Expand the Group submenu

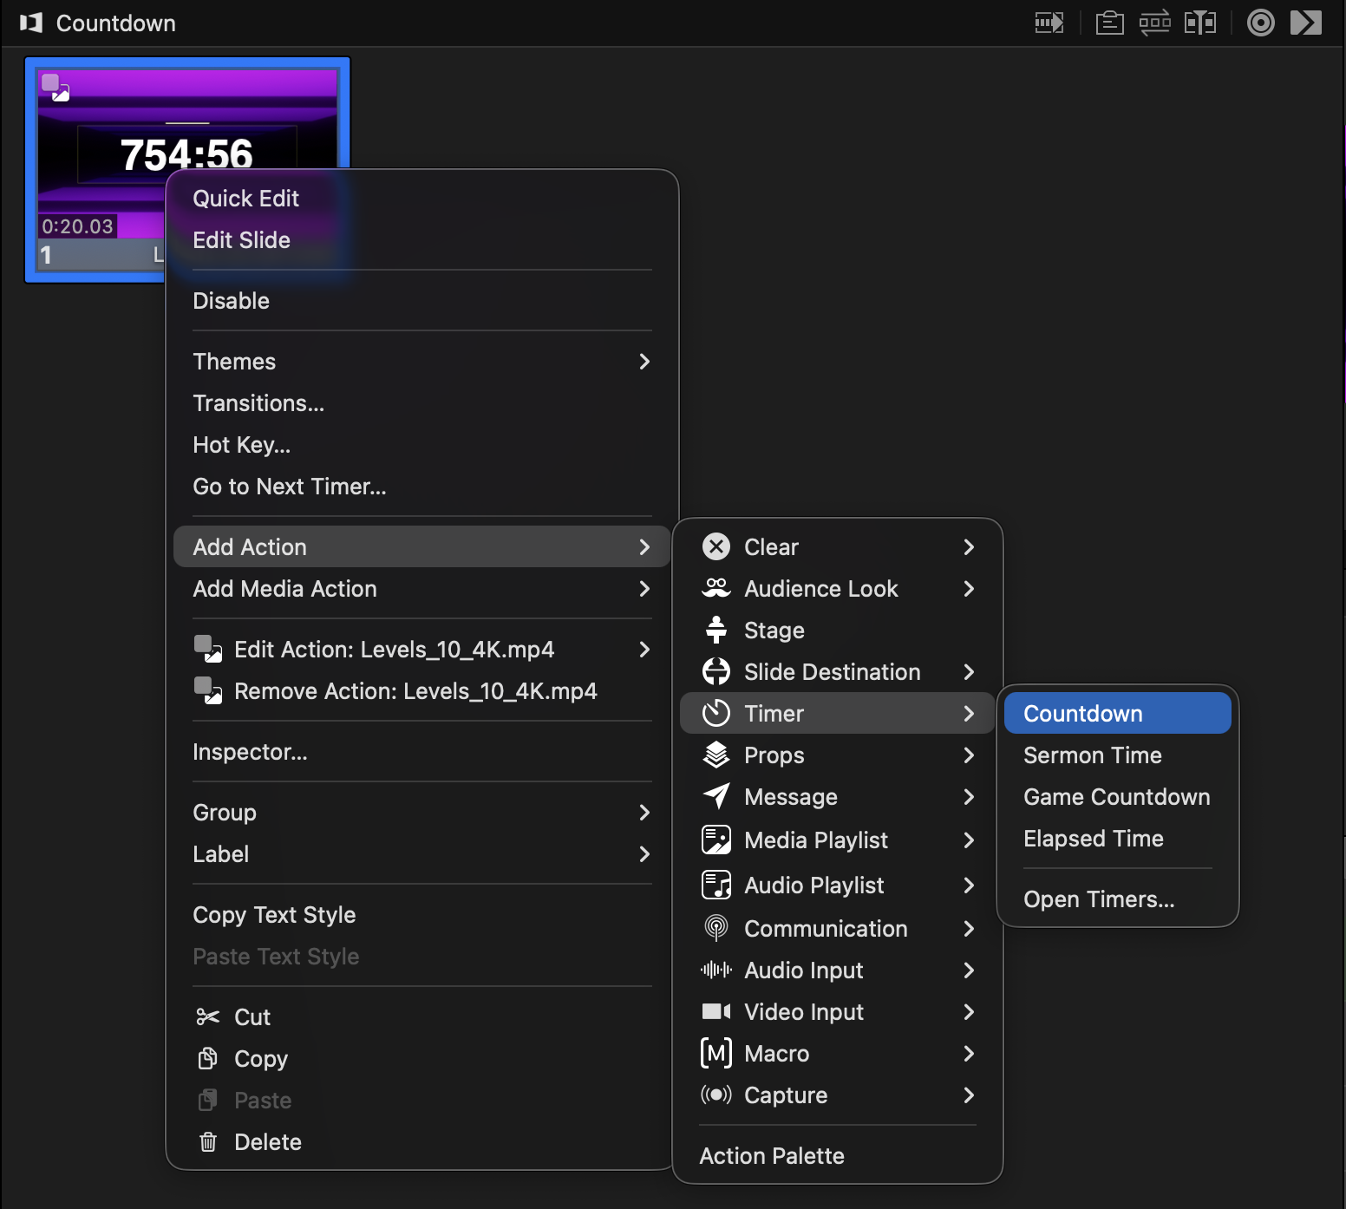[644, 812]
